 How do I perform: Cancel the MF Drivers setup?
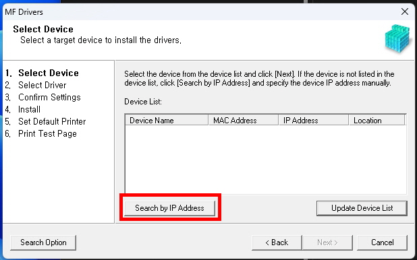(x=382, y=242)
